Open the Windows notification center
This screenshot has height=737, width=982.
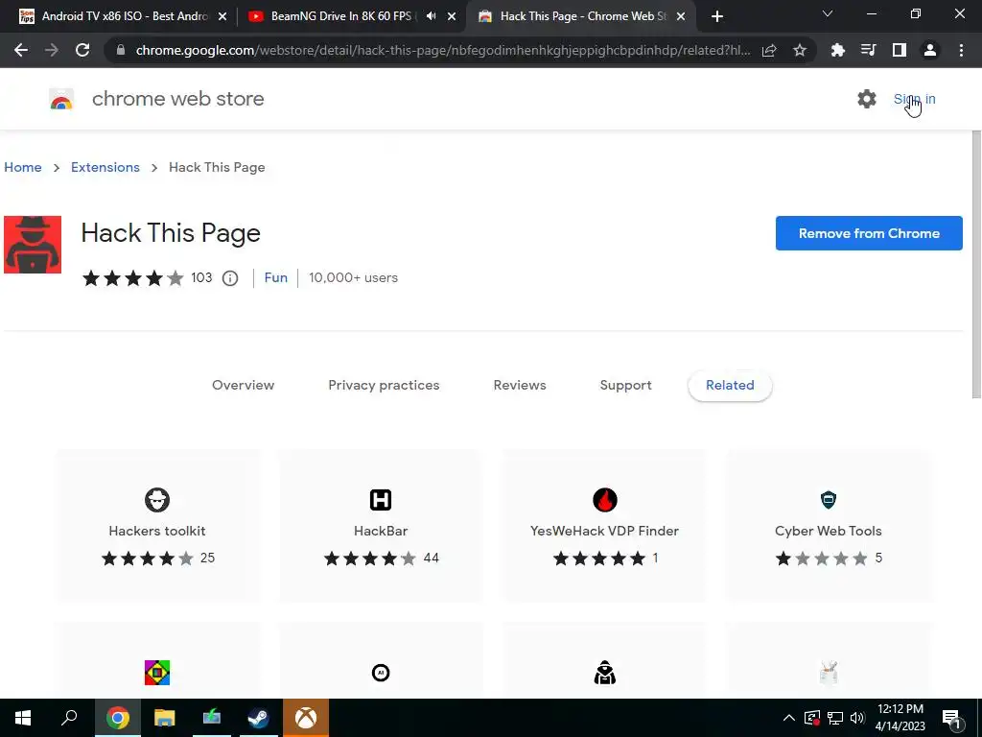tap(951, 718)
